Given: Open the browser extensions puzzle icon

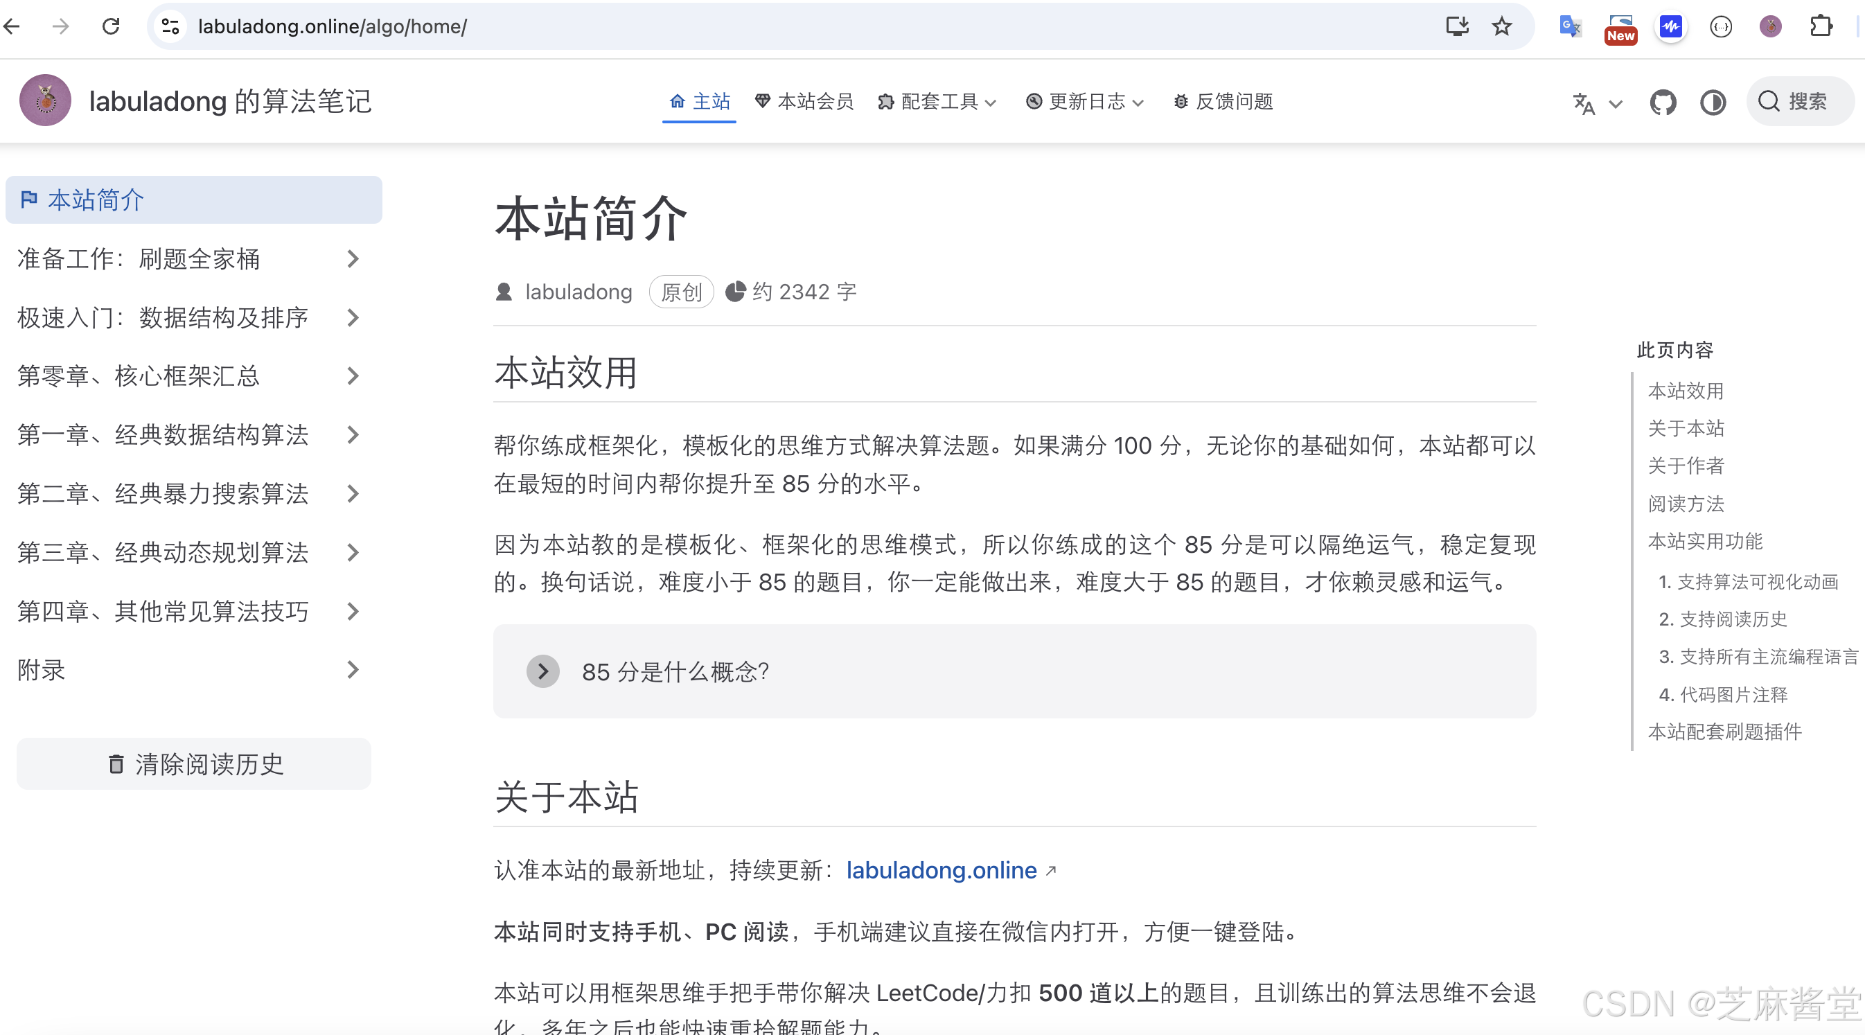Looking at the screenshot, I should (x=1821, y=27).
